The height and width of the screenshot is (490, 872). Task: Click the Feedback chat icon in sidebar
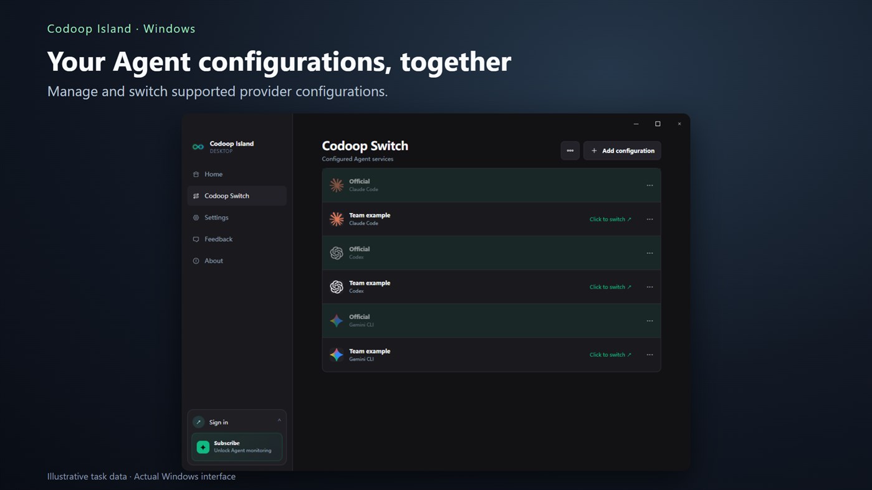click(x=196, y=239)
